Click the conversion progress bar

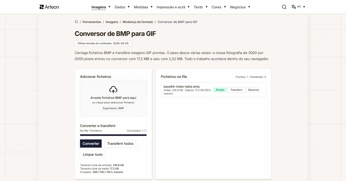[x=113, y=135]
